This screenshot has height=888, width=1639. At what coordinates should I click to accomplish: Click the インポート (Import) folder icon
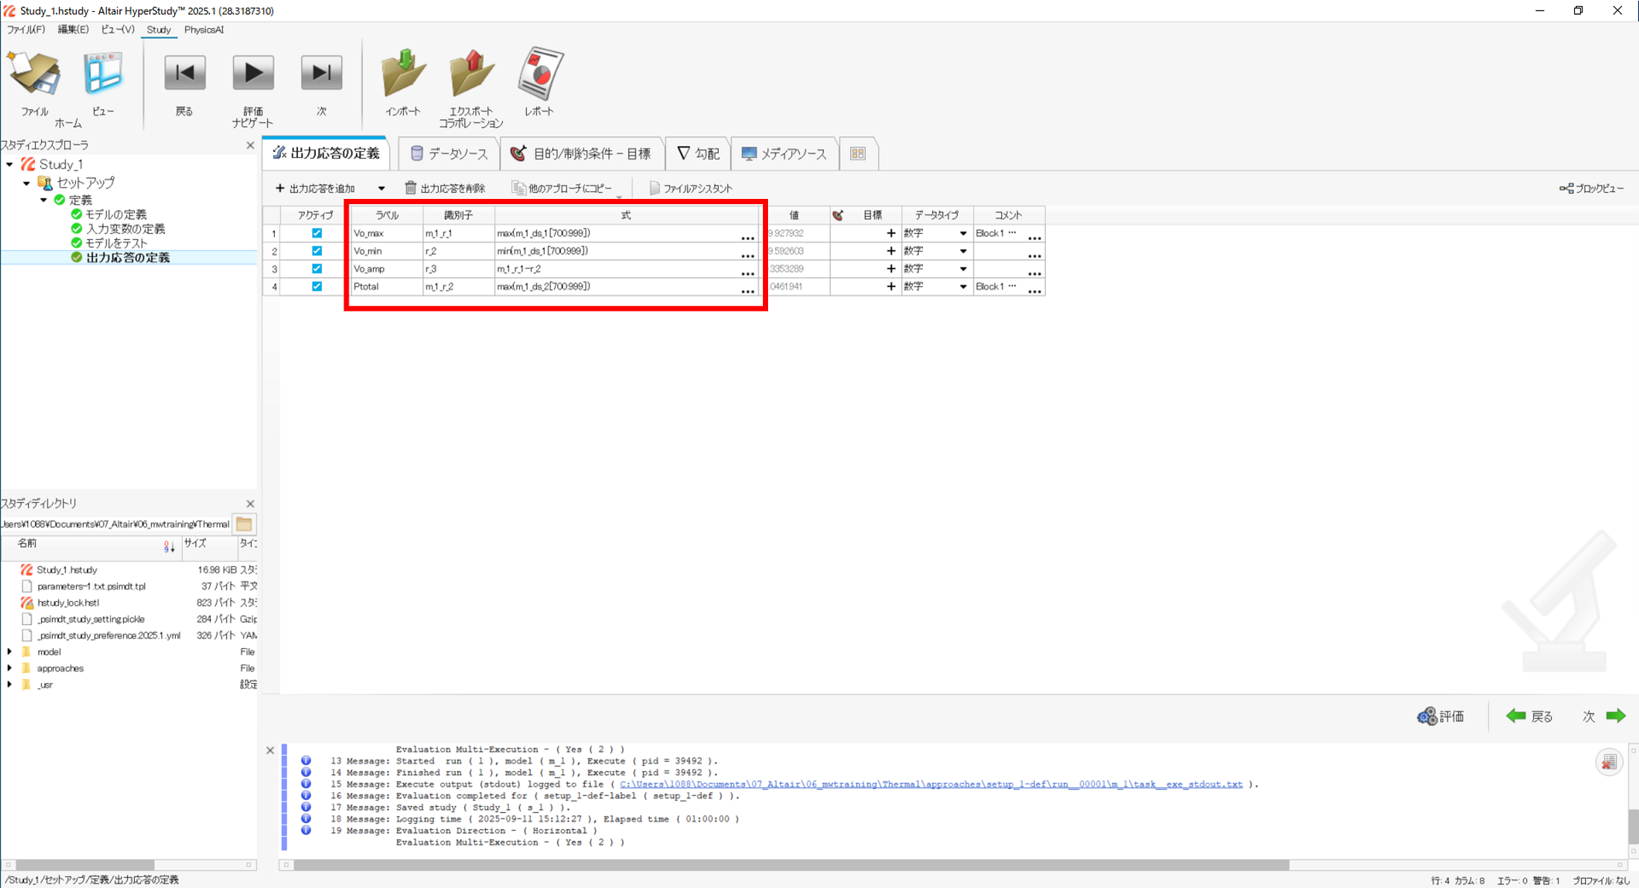403,74
